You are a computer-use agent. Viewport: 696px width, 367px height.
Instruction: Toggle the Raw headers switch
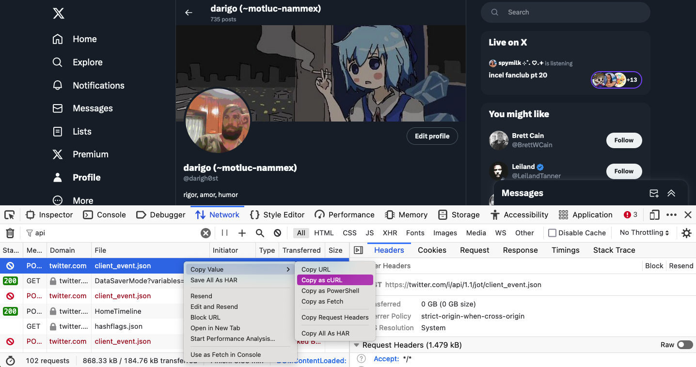(x=685, y=345)
